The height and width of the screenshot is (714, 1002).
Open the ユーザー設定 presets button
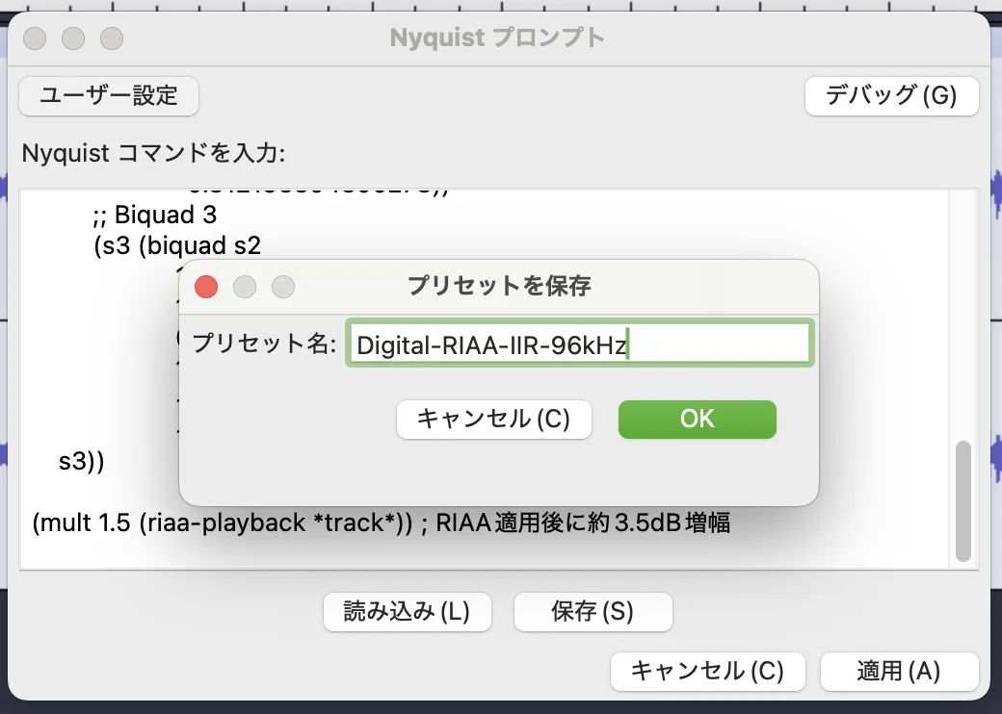[109, 95]
